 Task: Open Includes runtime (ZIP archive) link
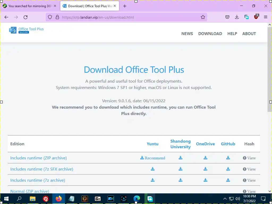[x=39, y=158]
